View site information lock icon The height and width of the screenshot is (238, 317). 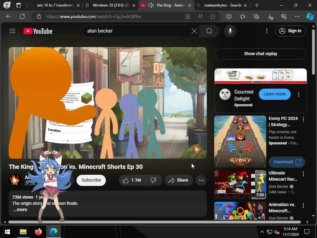point(39,16)
